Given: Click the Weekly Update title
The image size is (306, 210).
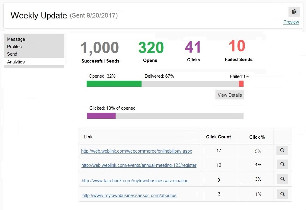Looking at the screenshot, I should coord(39,15).
